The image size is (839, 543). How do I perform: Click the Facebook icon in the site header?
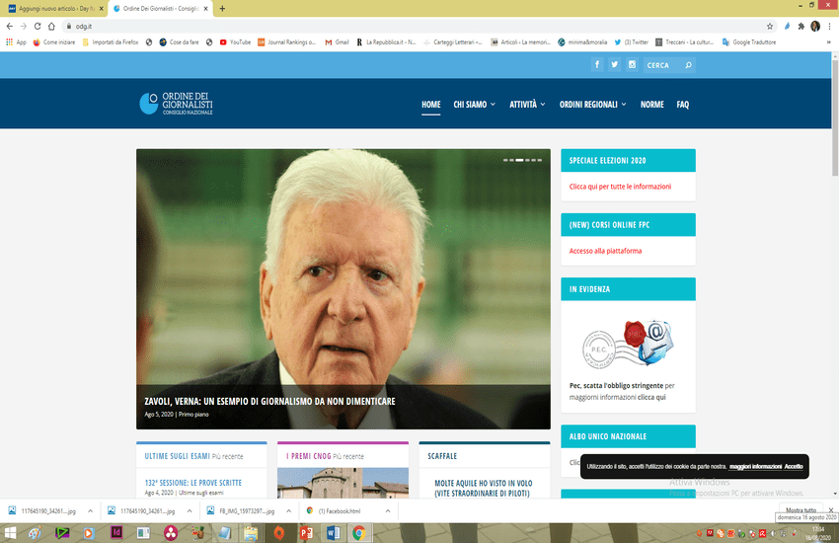click(597, 65)
